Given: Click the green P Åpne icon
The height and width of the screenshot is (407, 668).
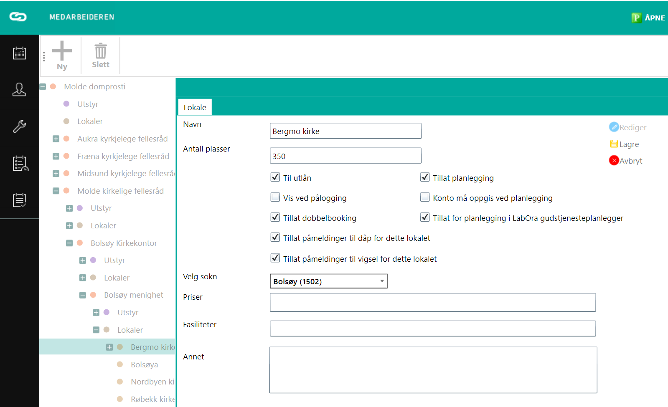Looking at the screenshot, I should click(636, 18).
